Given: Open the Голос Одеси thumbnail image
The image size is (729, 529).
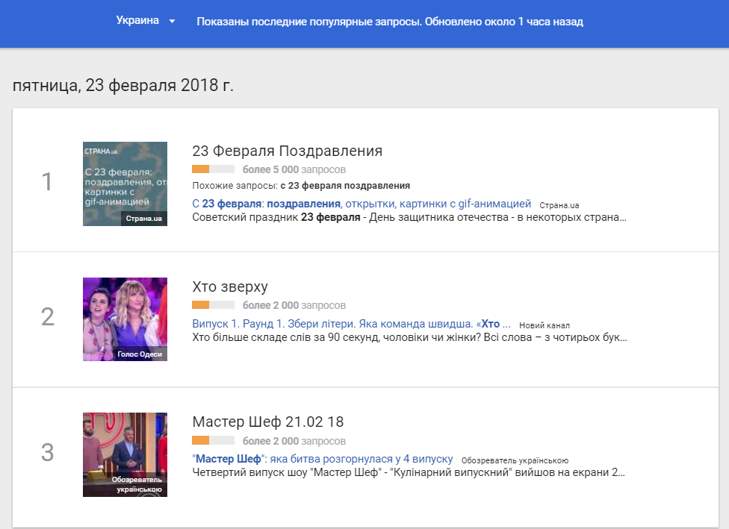Looking at the screenshot, I should (125, 319).
